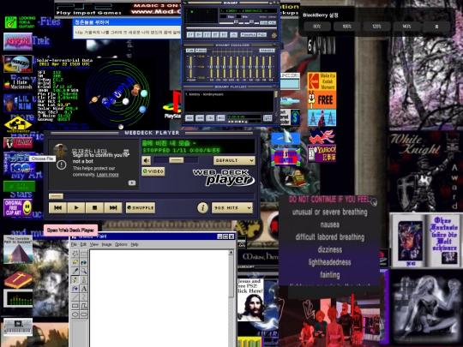Screen dimensions: 463x347
Task: Follow the Learn more link
Action: [x=107, y=175]
